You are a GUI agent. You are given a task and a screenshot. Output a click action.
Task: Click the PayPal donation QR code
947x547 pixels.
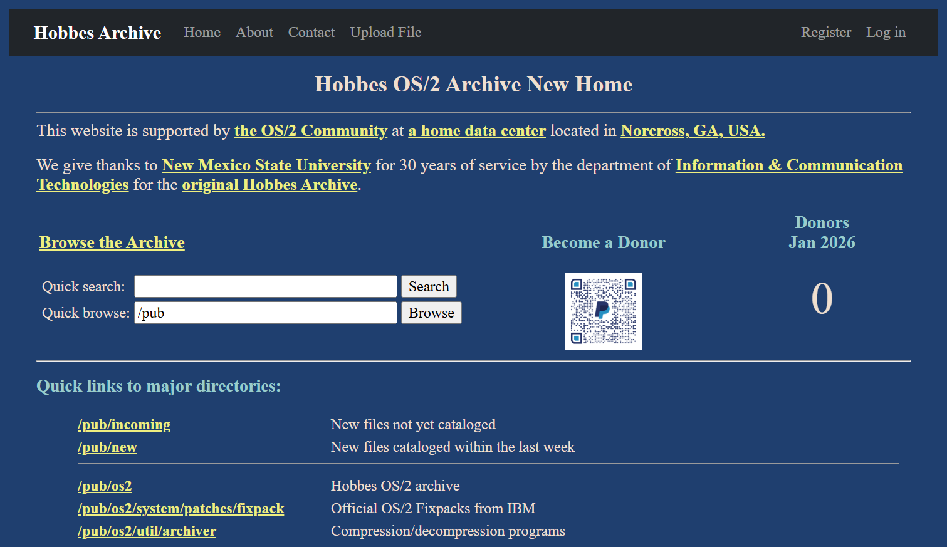pyautogui.click(x=603, y=311)
